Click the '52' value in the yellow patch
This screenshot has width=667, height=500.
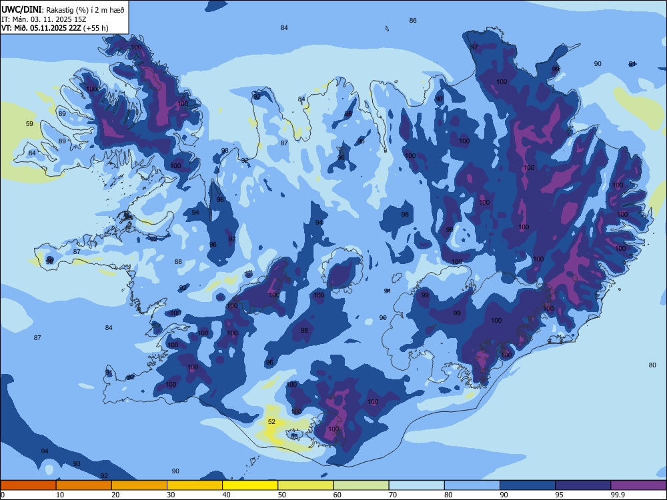(x=271, y=422)
